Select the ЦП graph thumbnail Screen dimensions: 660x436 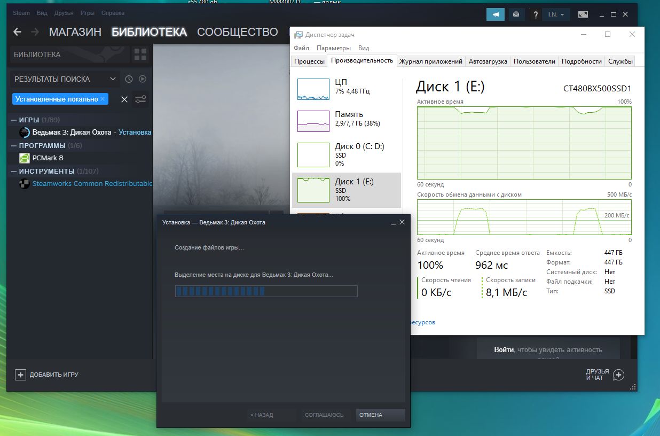[313, 89]
